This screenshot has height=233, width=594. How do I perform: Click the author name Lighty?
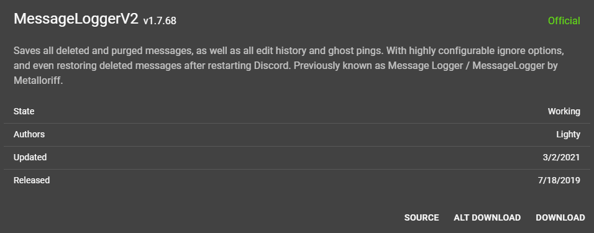pyautogui.click(x=569, y=134)
